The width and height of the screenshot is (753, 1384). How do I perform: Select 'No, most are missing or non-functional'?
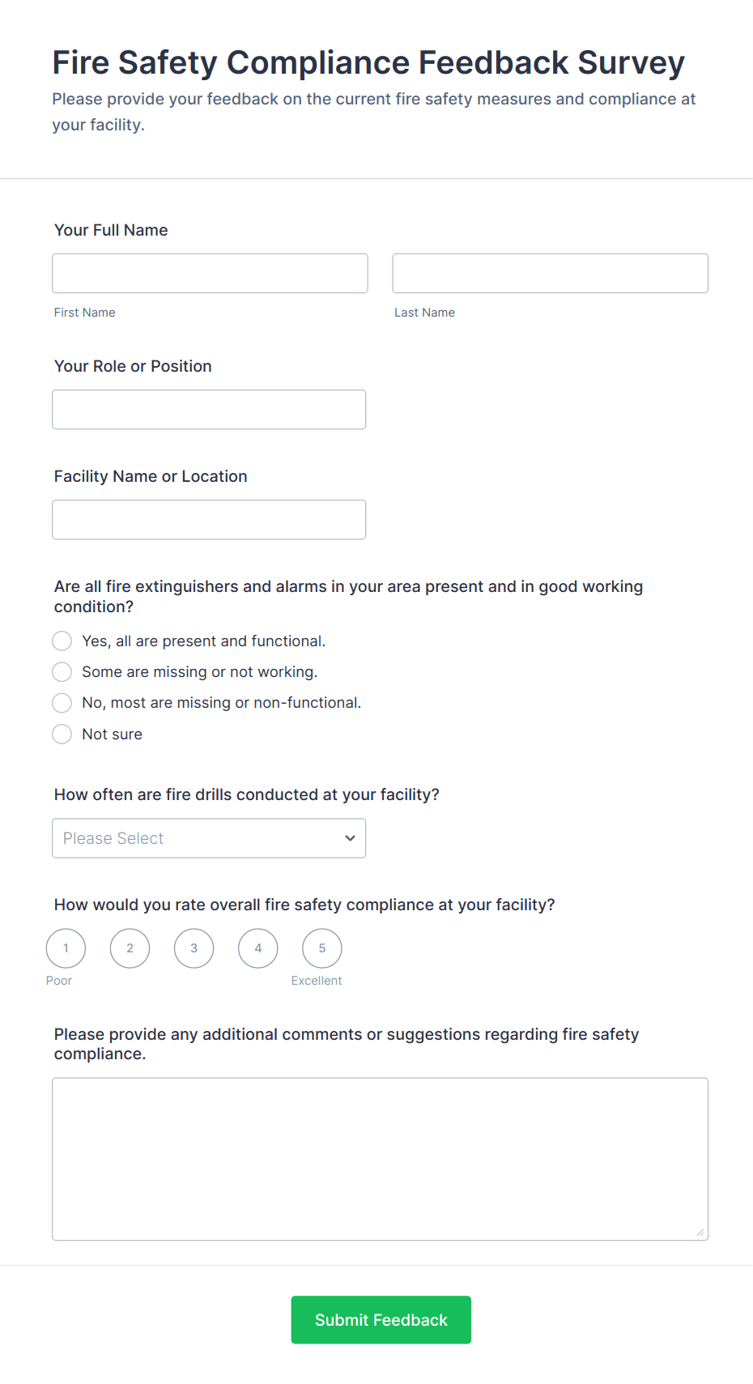coord(62,702)
